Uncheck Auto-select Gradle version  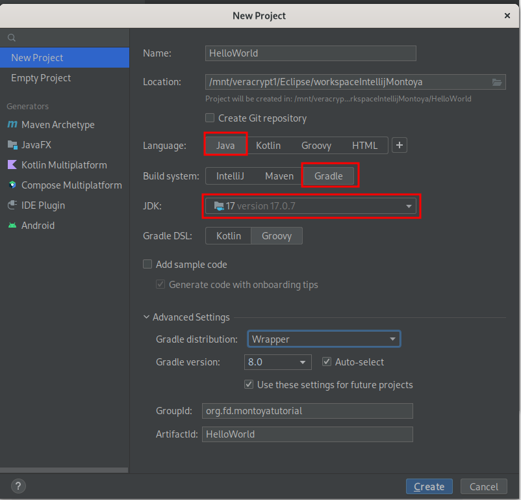[x=327, y=362]
